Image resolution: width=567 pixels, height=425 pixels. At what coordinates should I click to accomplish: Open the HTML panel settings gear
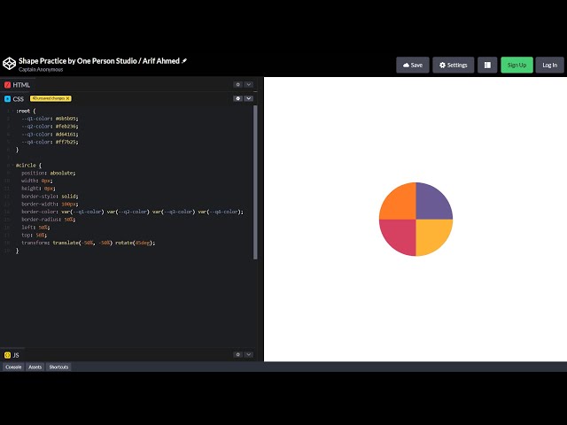click(237, 85)
